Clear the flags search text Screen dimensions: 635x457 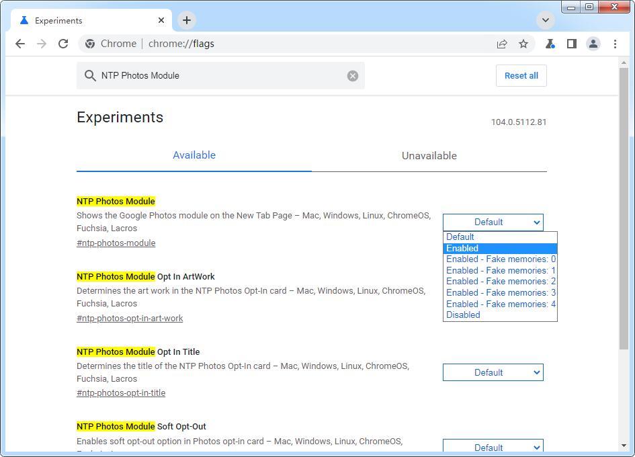(353, 76)
